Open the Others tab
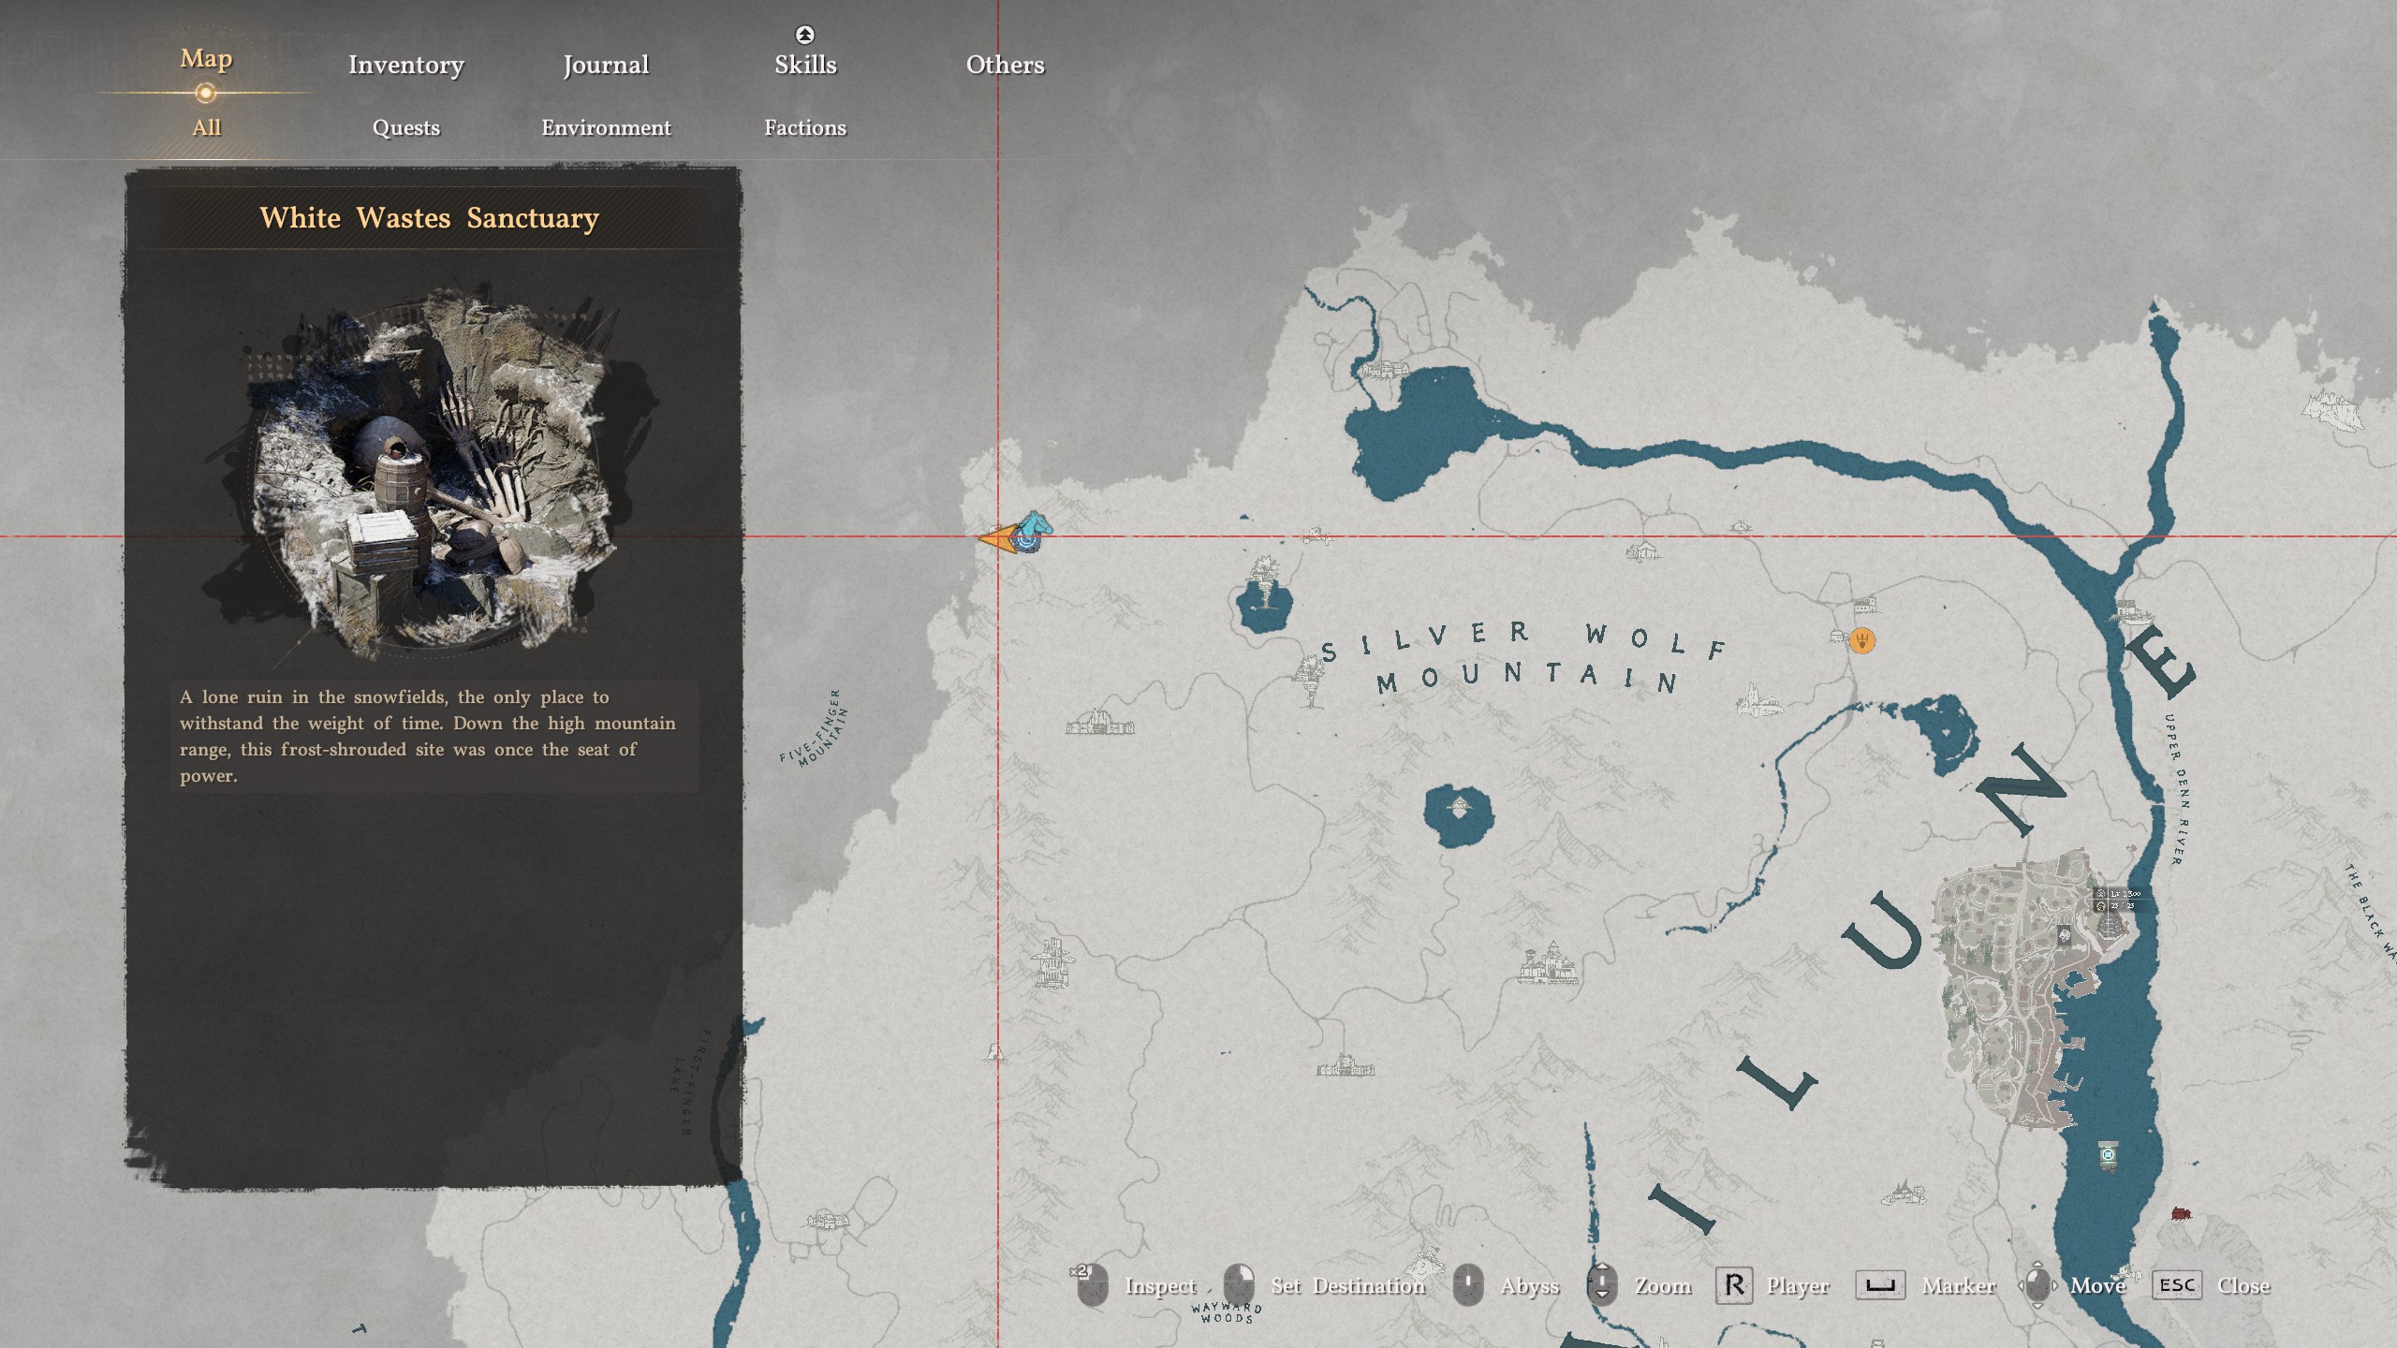This screenshot has height=1348, width=2397. (1005, 65)
